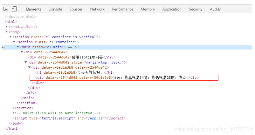Switch to the Elements tab

point(33,9)
